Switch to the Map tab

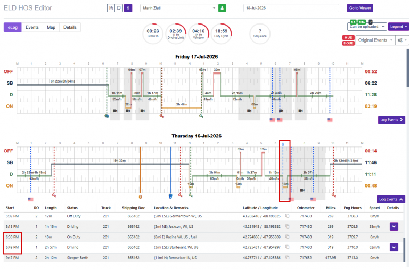(51, 27)
